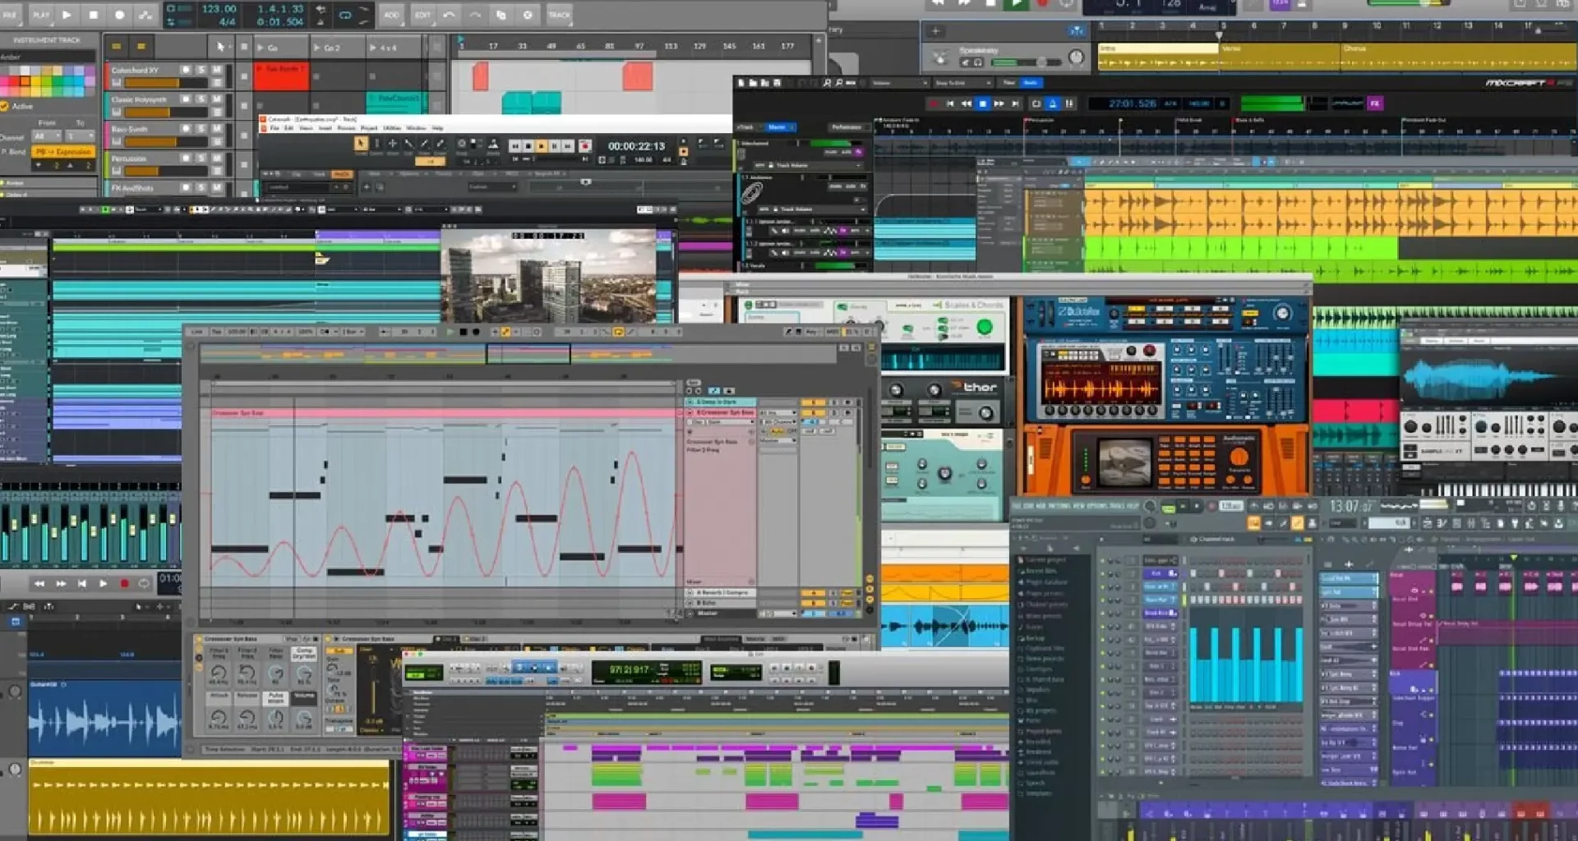Open the 'Snap To Grid' dropdown in Mixcraft
The width and height of the screenshot is (1578, 841).
point(963,83)
